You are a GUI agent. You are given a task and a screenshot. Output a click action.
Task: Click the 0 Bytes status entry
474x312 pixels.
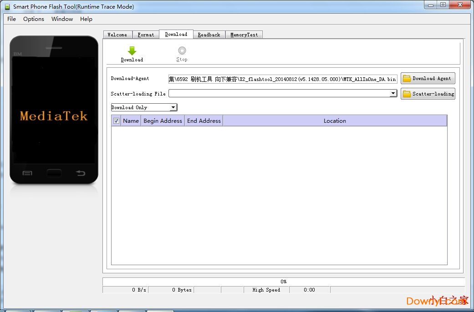click(x=171, y=290)
